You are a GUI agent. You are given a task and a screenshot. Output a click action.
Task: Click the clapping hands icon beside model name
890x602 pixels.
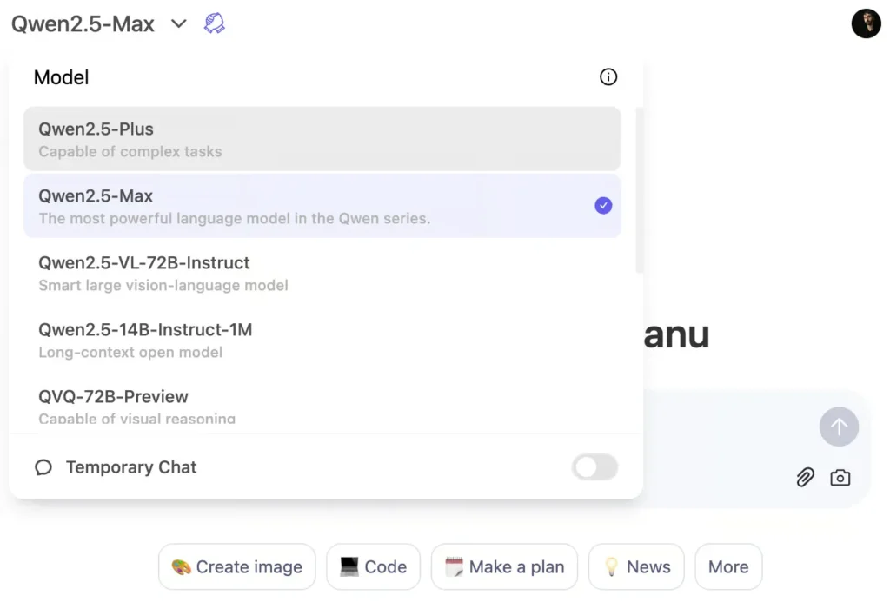(214, 23)
